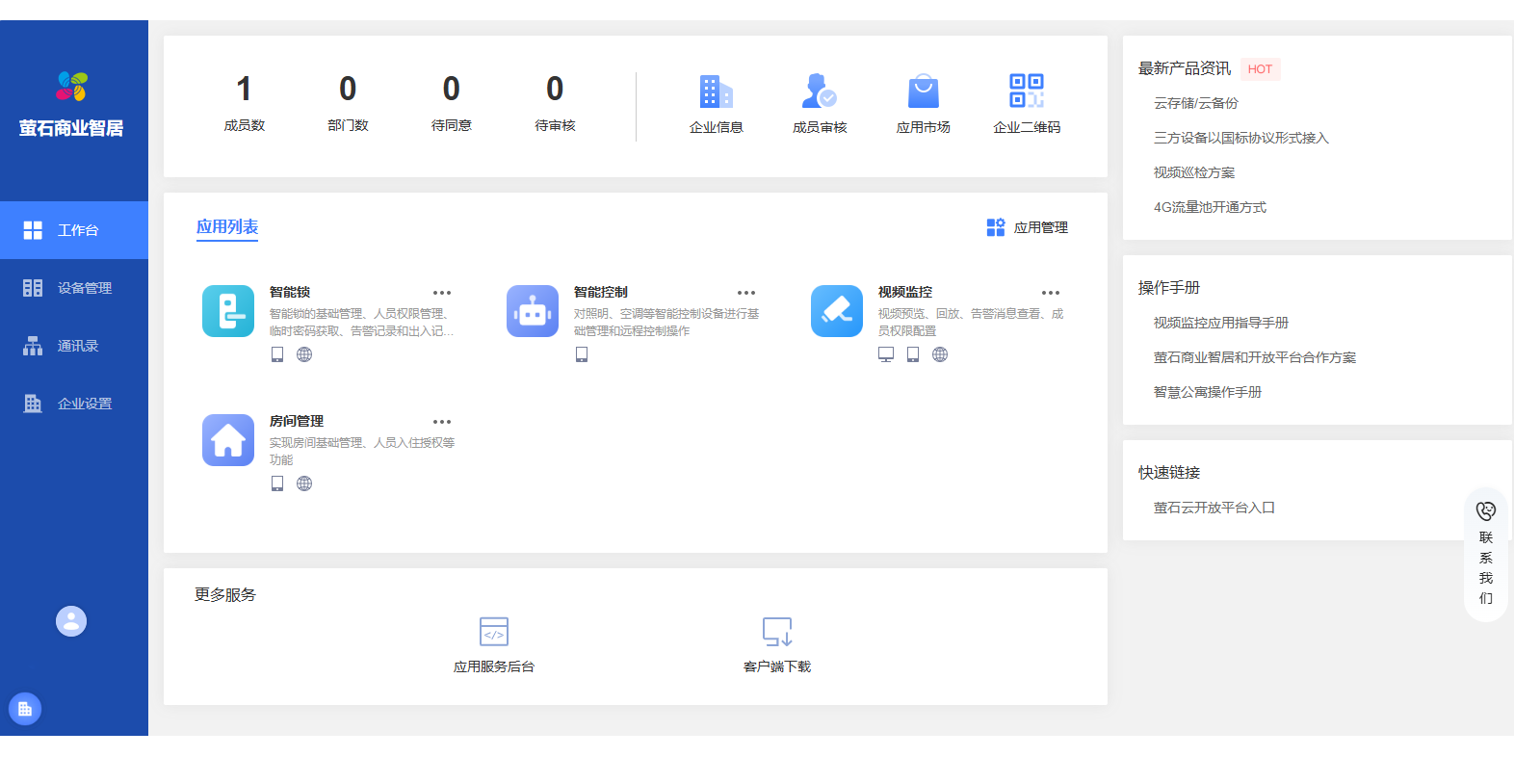Image resolution: width=1514 pixels, height=757 pixels.
Task: Switch to the 应用列表 tab
Action: [x=227, y=227]
